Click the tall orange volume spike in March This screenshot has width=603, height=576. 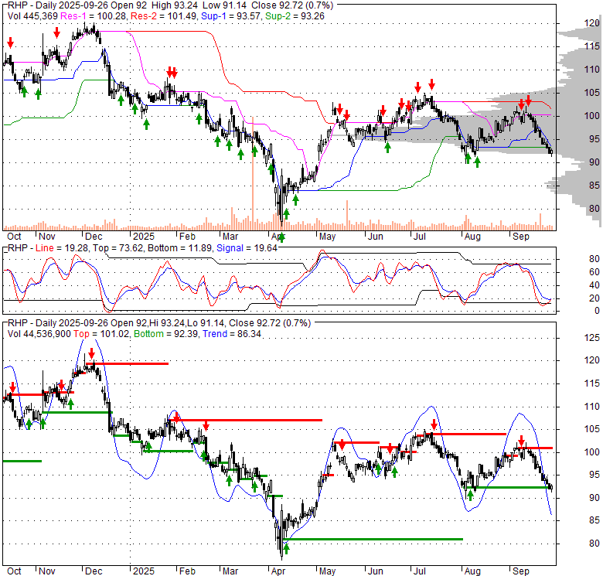pyautogui.click(x=253, y=173)
